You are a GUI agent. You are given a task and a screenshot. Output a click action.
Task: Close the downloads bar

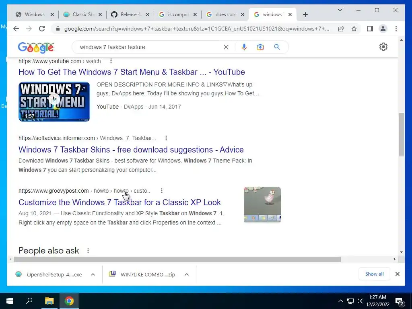tap(398, 274)
